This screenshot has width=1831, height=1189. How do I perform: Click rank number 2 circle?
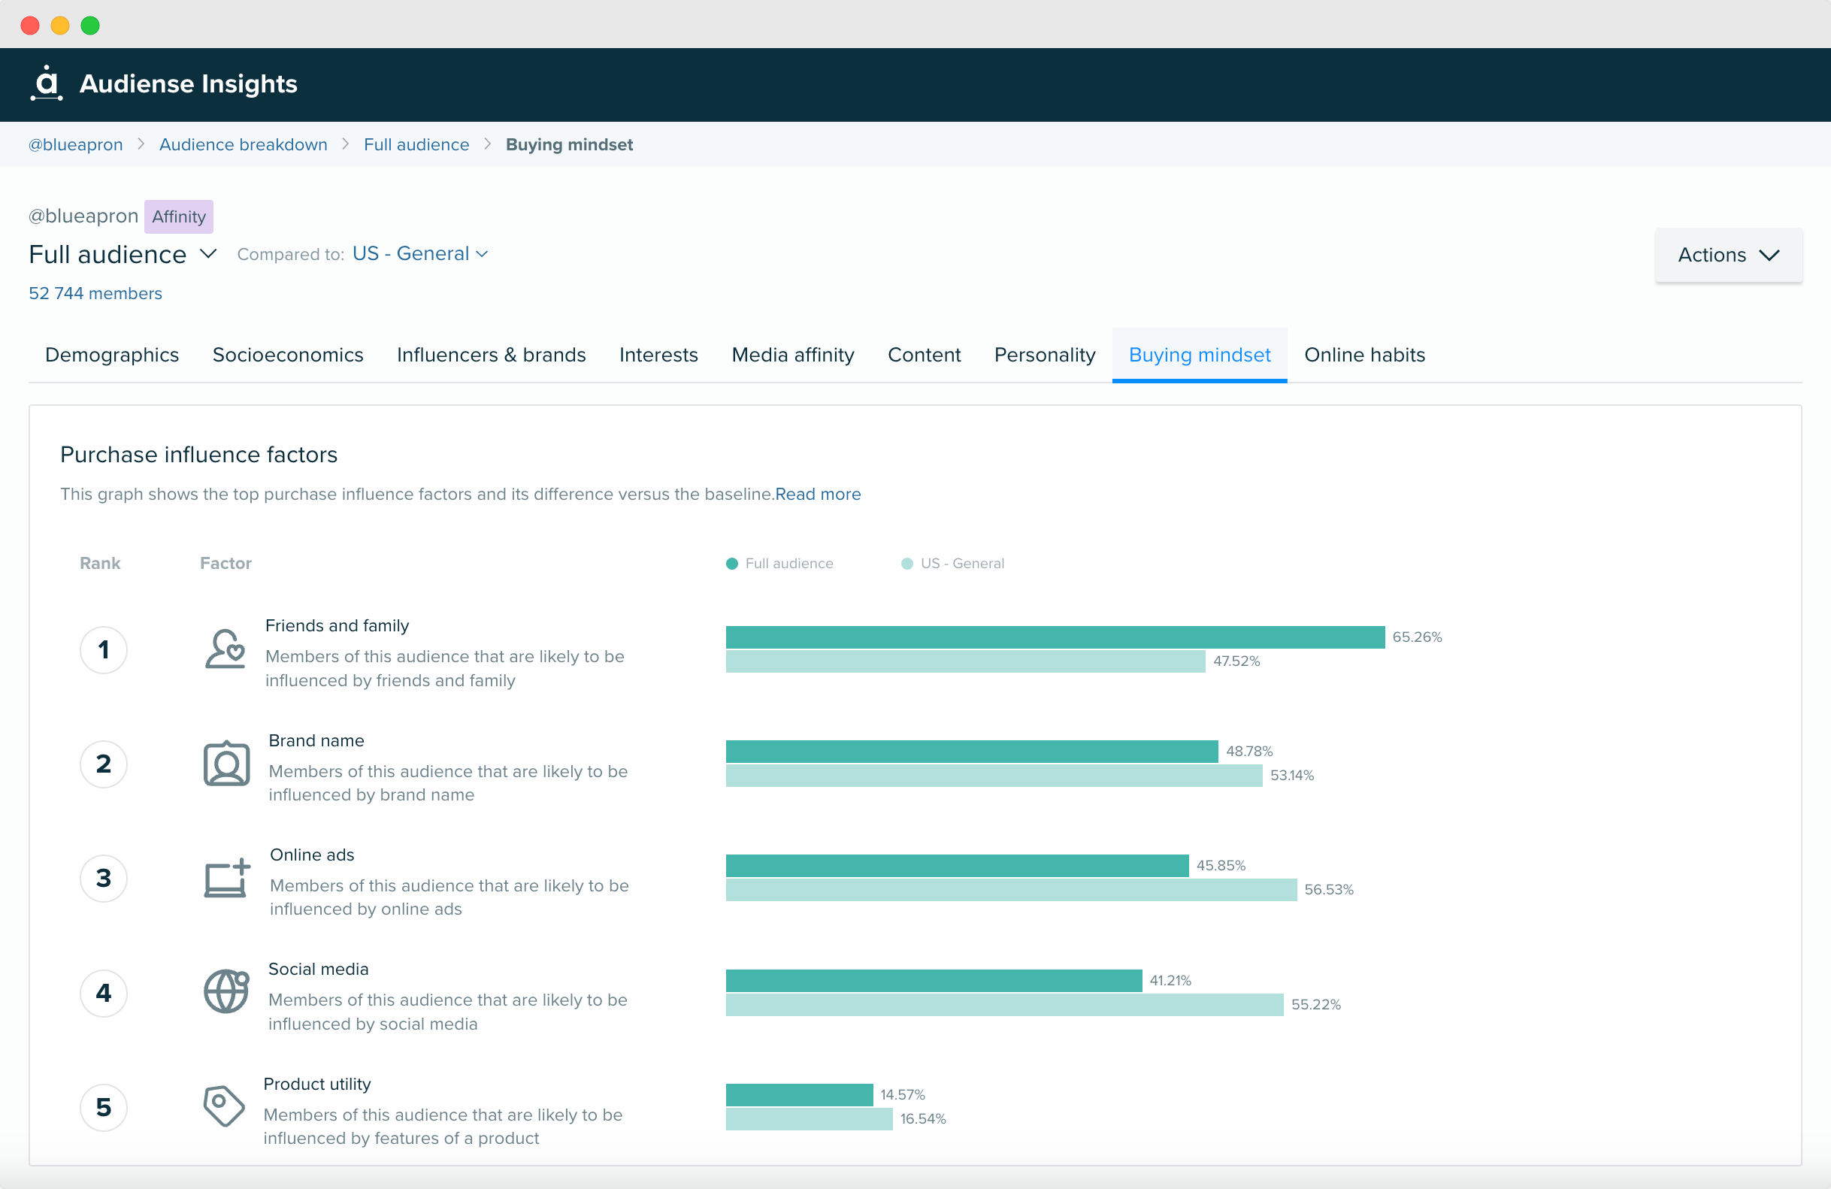[103, 764]
